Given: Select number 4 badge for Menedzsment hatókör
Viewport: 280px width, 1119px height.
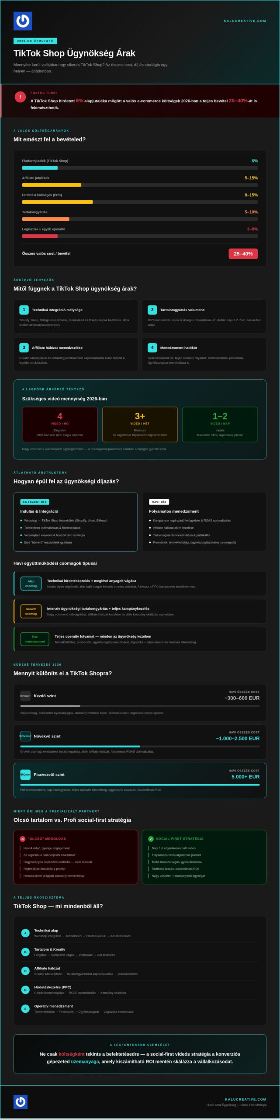Looking at the screenshot, I should (x=152, y=348).
